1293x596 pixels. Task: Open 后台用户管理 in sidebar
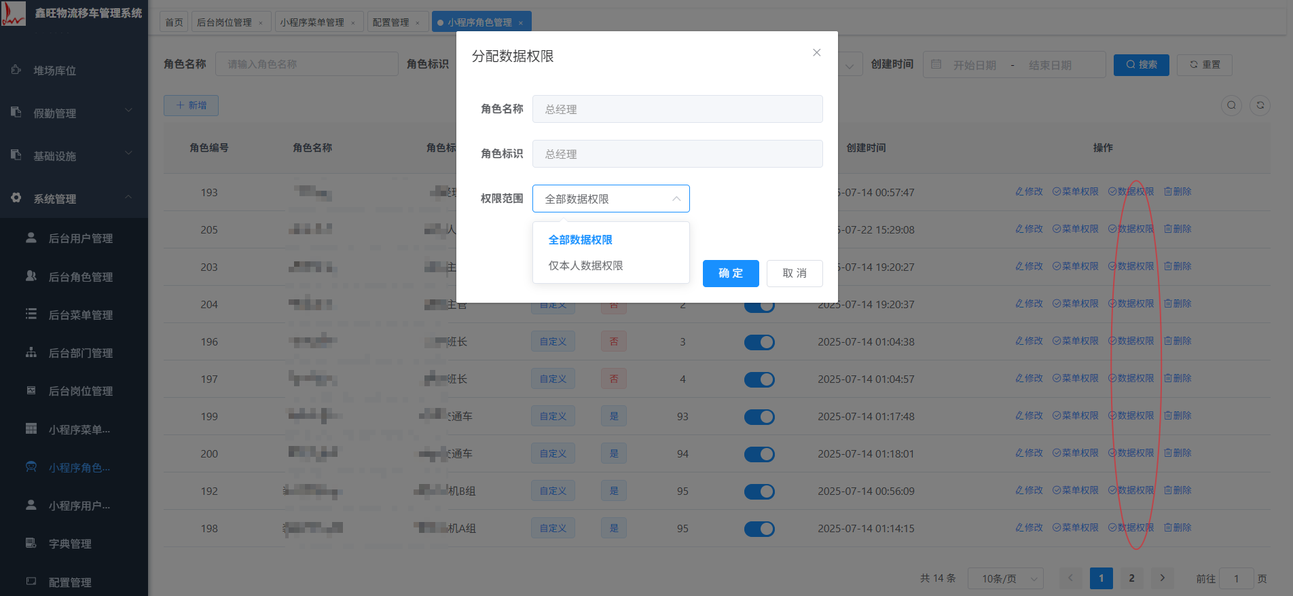click(x=74, y=238)
